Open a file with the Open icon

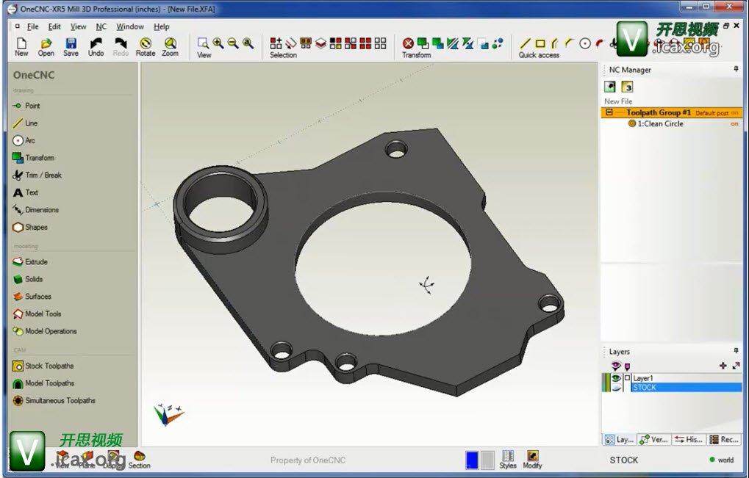pos(46,46)
